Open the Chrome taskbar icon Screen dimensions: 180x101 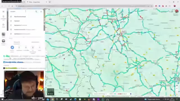[53, 99]
